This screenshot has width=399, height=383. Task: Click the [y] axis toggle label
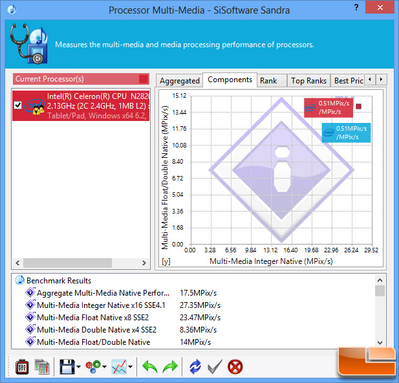[166, 261]
